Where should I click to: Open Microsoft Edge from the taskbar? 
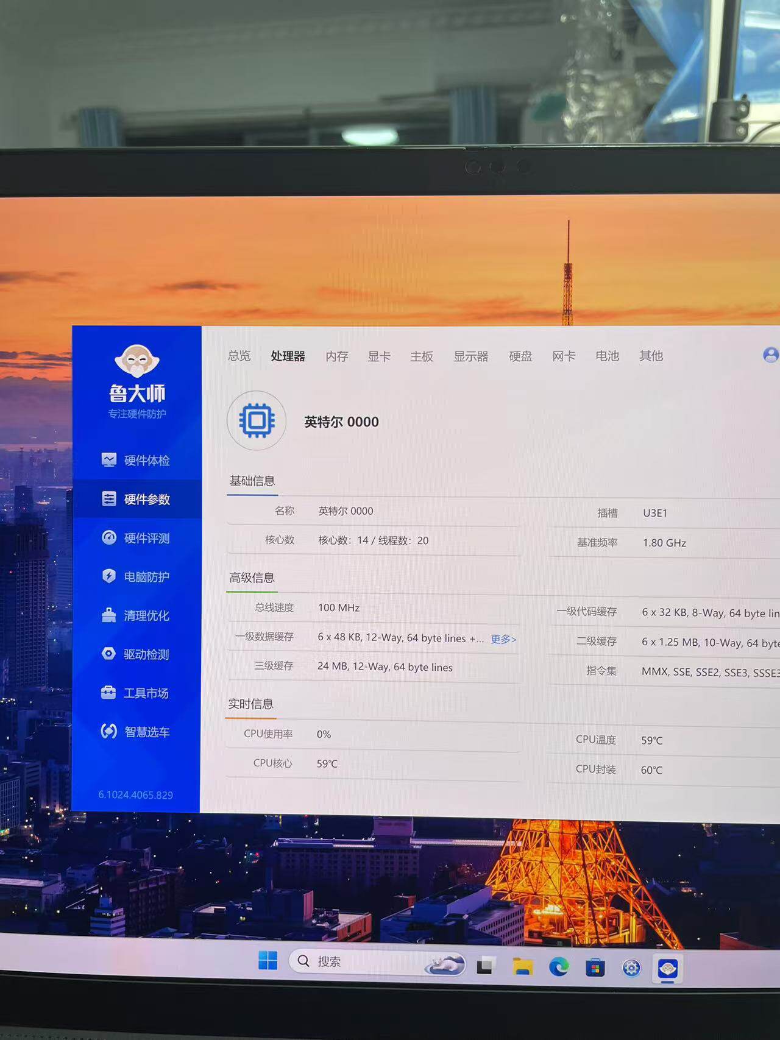558,967
